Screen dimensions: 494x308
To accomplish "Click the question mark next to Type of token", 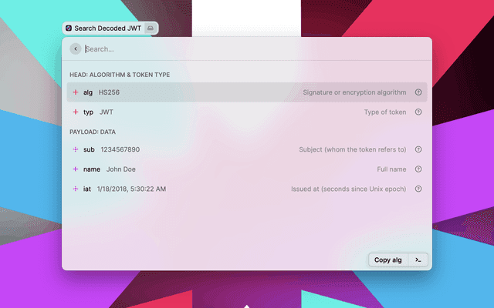I will (418, 112).
